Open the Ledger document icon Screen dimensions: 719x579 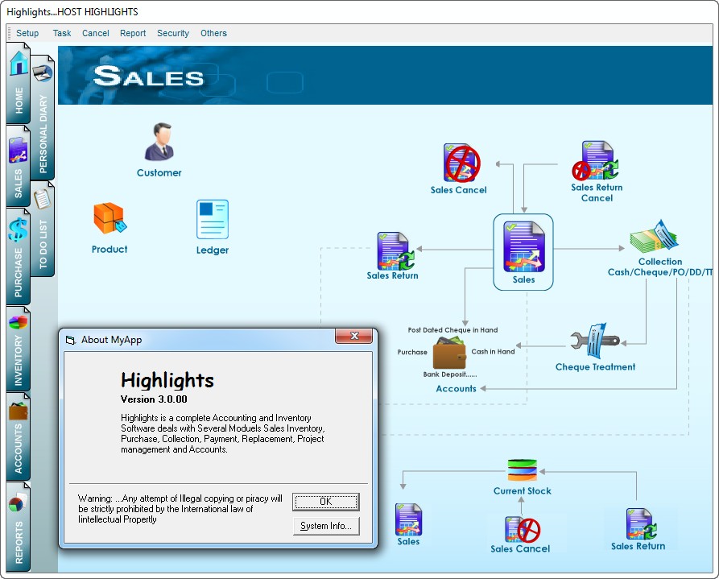tap(213, 219)
